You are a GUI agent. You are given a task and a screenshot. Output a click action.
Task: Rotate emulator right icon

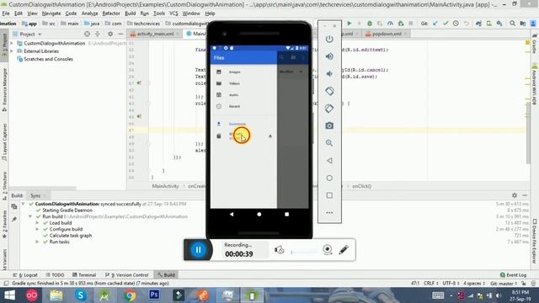point(329,109)
